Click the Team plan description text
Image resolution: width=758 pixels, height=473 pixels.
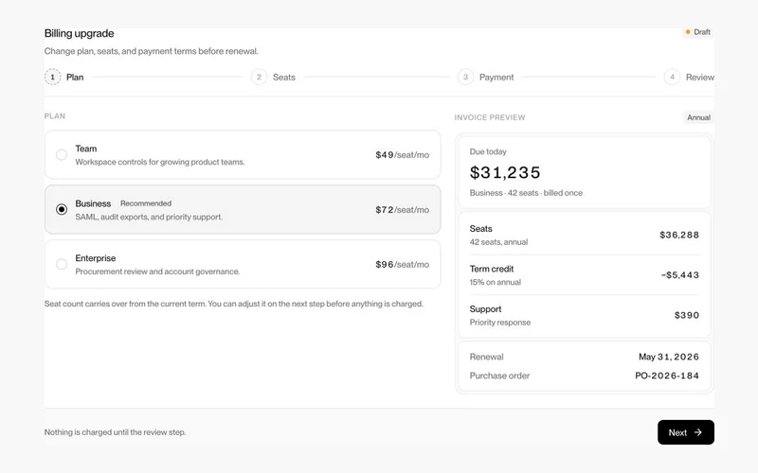160,162
